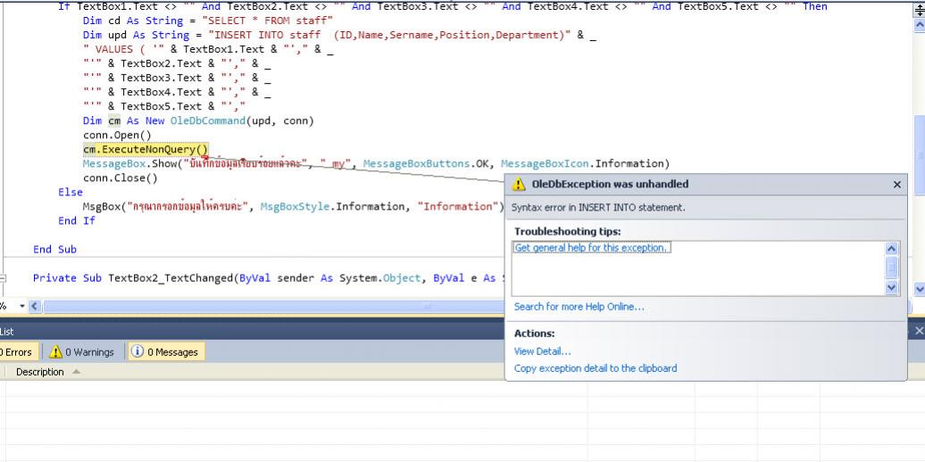925x462 pixels.
Task: Click code editor vertical scrollbar down arrow
Action: point(920,289)
